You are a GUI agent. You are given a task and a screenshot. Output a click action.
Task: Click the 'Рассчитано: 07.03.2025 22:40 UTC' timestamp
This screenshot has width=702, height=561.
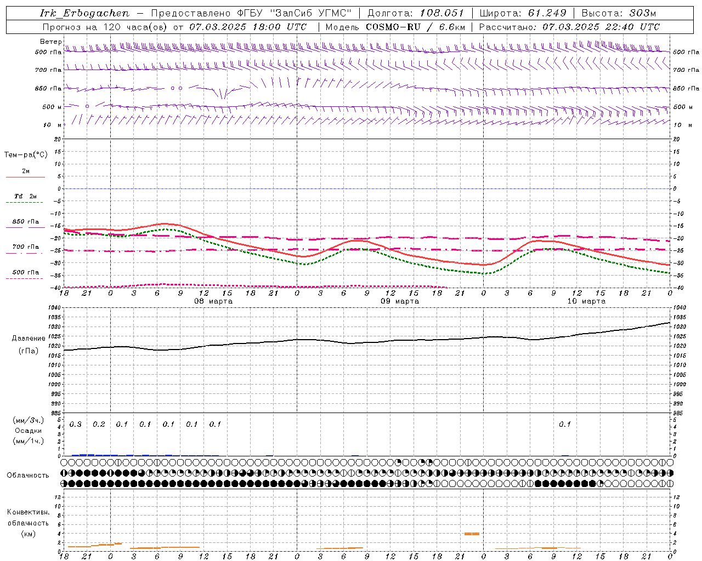[x=569, y=27]
